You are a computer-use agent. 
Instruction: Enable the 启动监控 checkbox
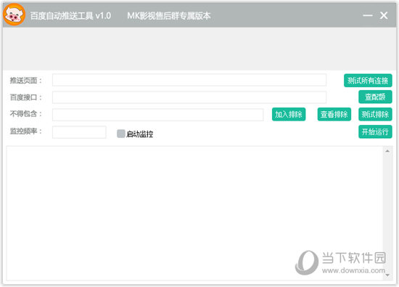121,134
